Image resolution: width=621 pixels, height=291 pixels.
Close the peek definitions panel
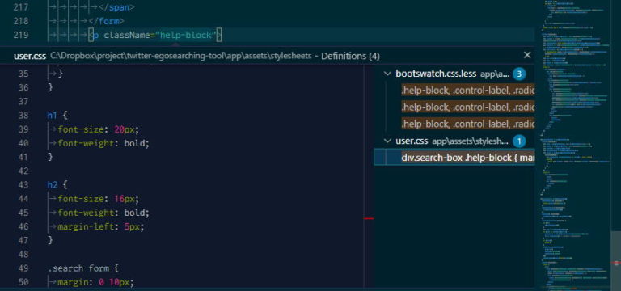pyautogui.click(x=526, y=55)
